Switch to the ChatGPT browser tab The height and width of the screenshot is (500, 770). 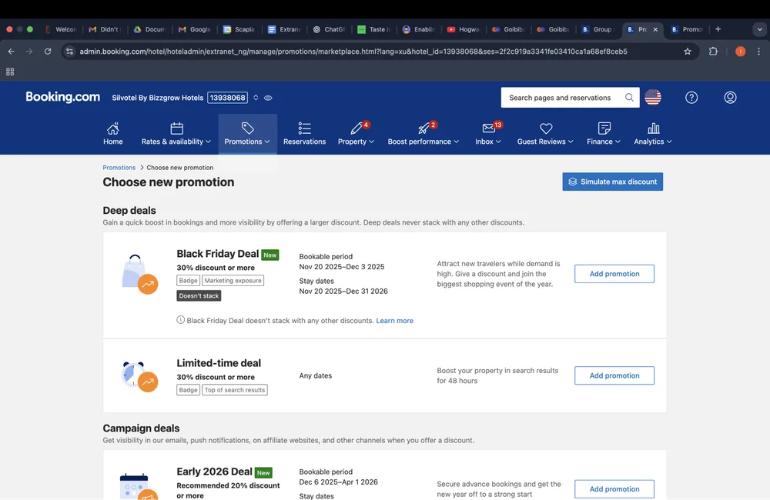[x=330, y=29]
